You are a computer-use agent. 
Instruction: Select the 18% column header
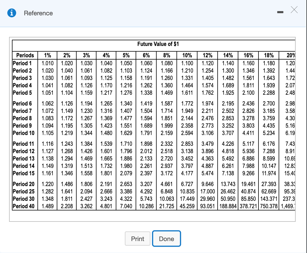pos(269,55)
